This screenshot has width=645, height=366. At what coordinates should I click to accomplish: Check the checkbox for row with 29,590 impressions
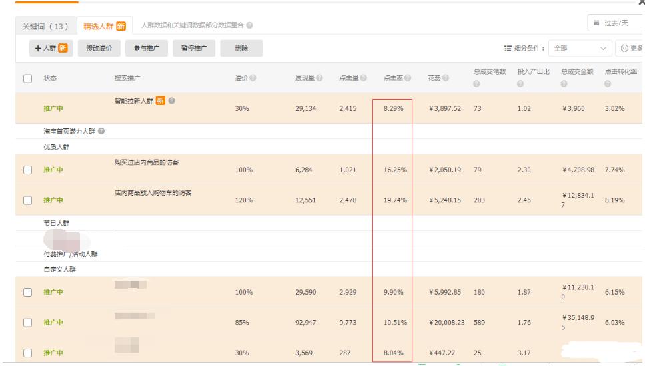27,293
